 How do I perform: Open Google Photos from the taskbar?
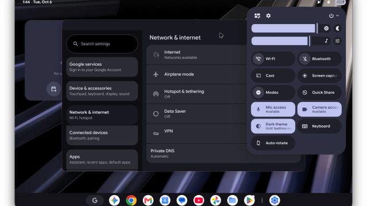(x=216, y=200)
